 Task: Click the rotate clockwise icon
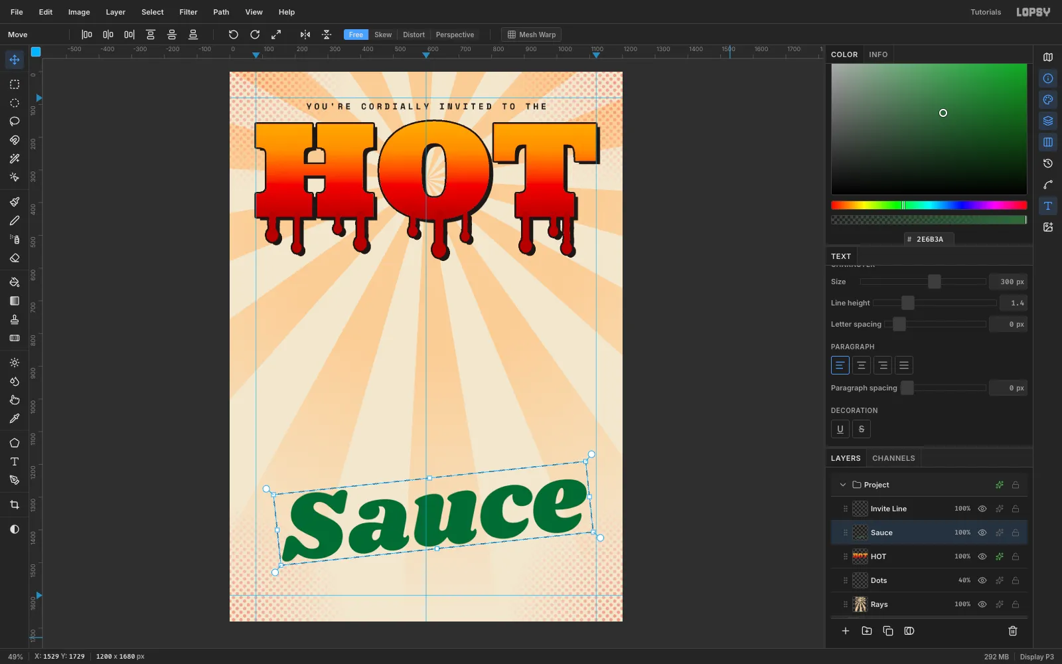pyautogui.click(x=255, y=35)
